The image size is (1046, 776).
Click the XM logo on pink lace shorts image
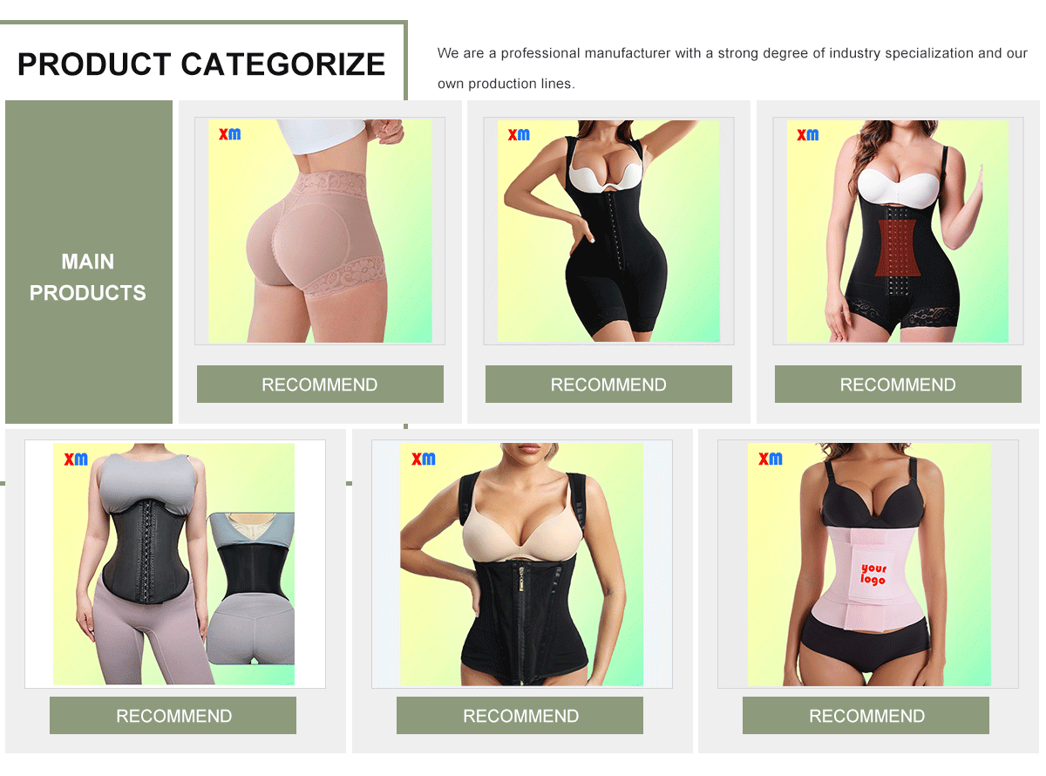click(x=229, y=133)
